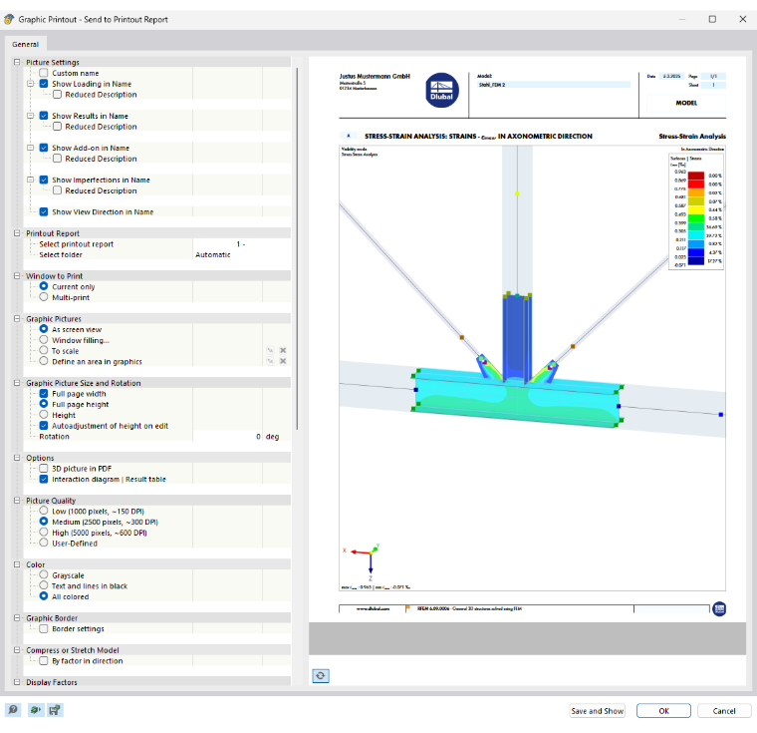Collapse the Printout Report section
The image size is (757, 733).
click(17, 233)
